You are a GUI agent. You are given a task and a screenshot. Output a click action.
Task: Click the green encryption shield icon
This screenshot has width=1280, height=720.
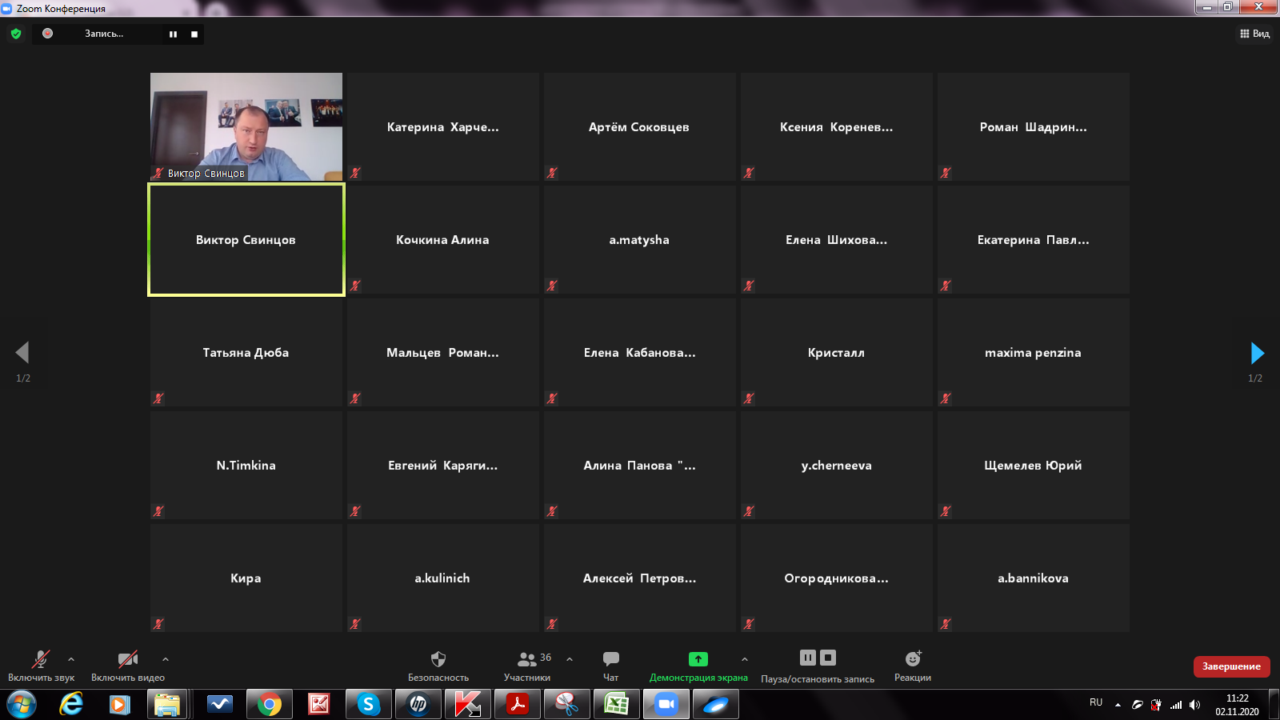pos(16,34)
